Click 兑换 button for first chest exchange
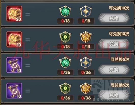 coord(114,18)
